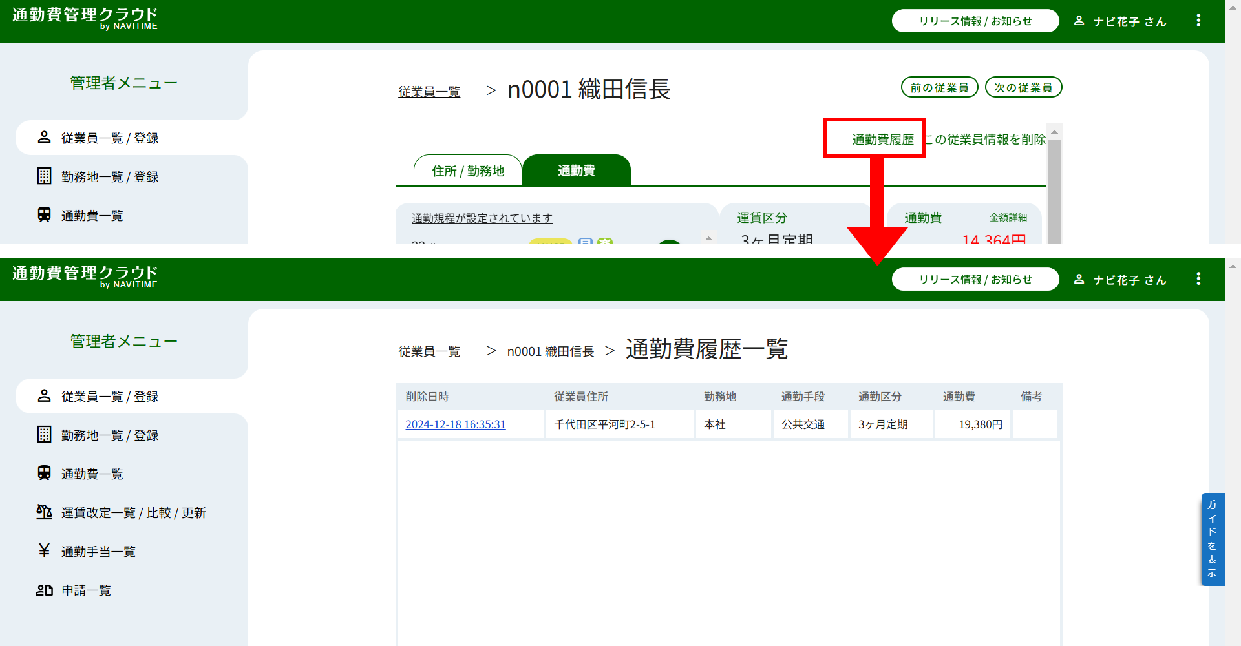
Task: Click the 通勤区分 column header
Action: (880, 397)
